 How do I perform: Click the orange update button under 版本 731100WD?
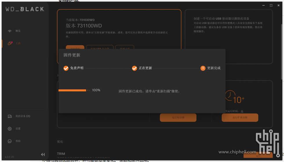tap(75, 47)
